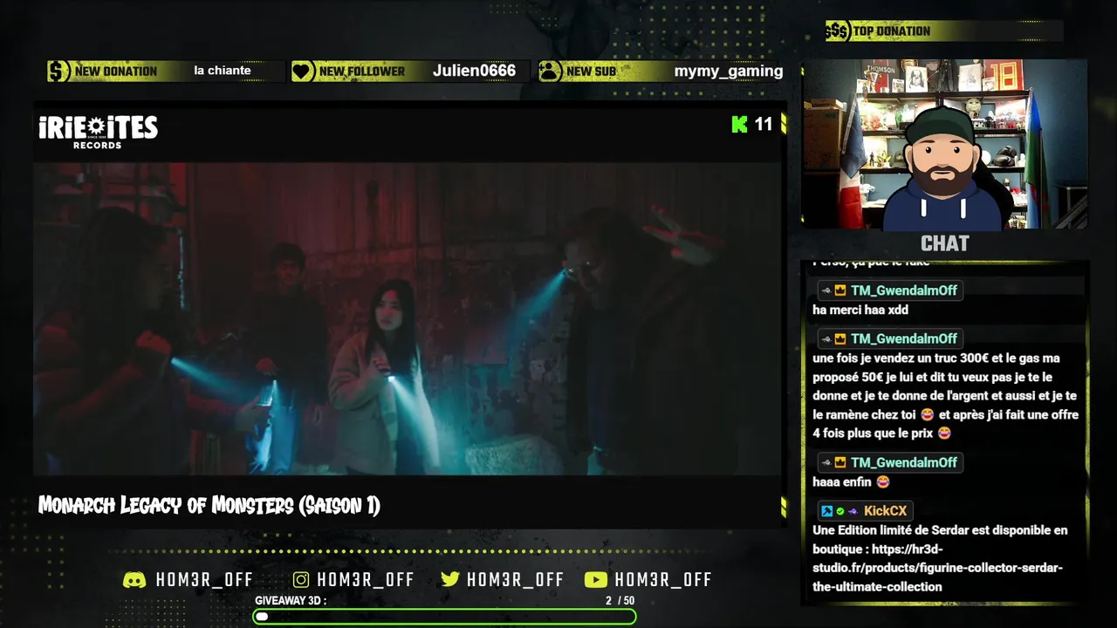1117x628 pixels.
Task: Click message starting "une fois je vendez un truc"
Action: (946, 396)
